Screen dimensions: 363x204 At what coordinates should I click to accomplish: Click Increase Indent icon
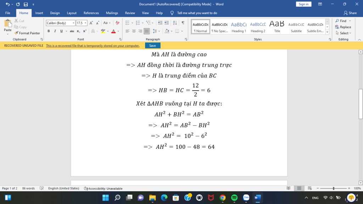pos(167,23)
